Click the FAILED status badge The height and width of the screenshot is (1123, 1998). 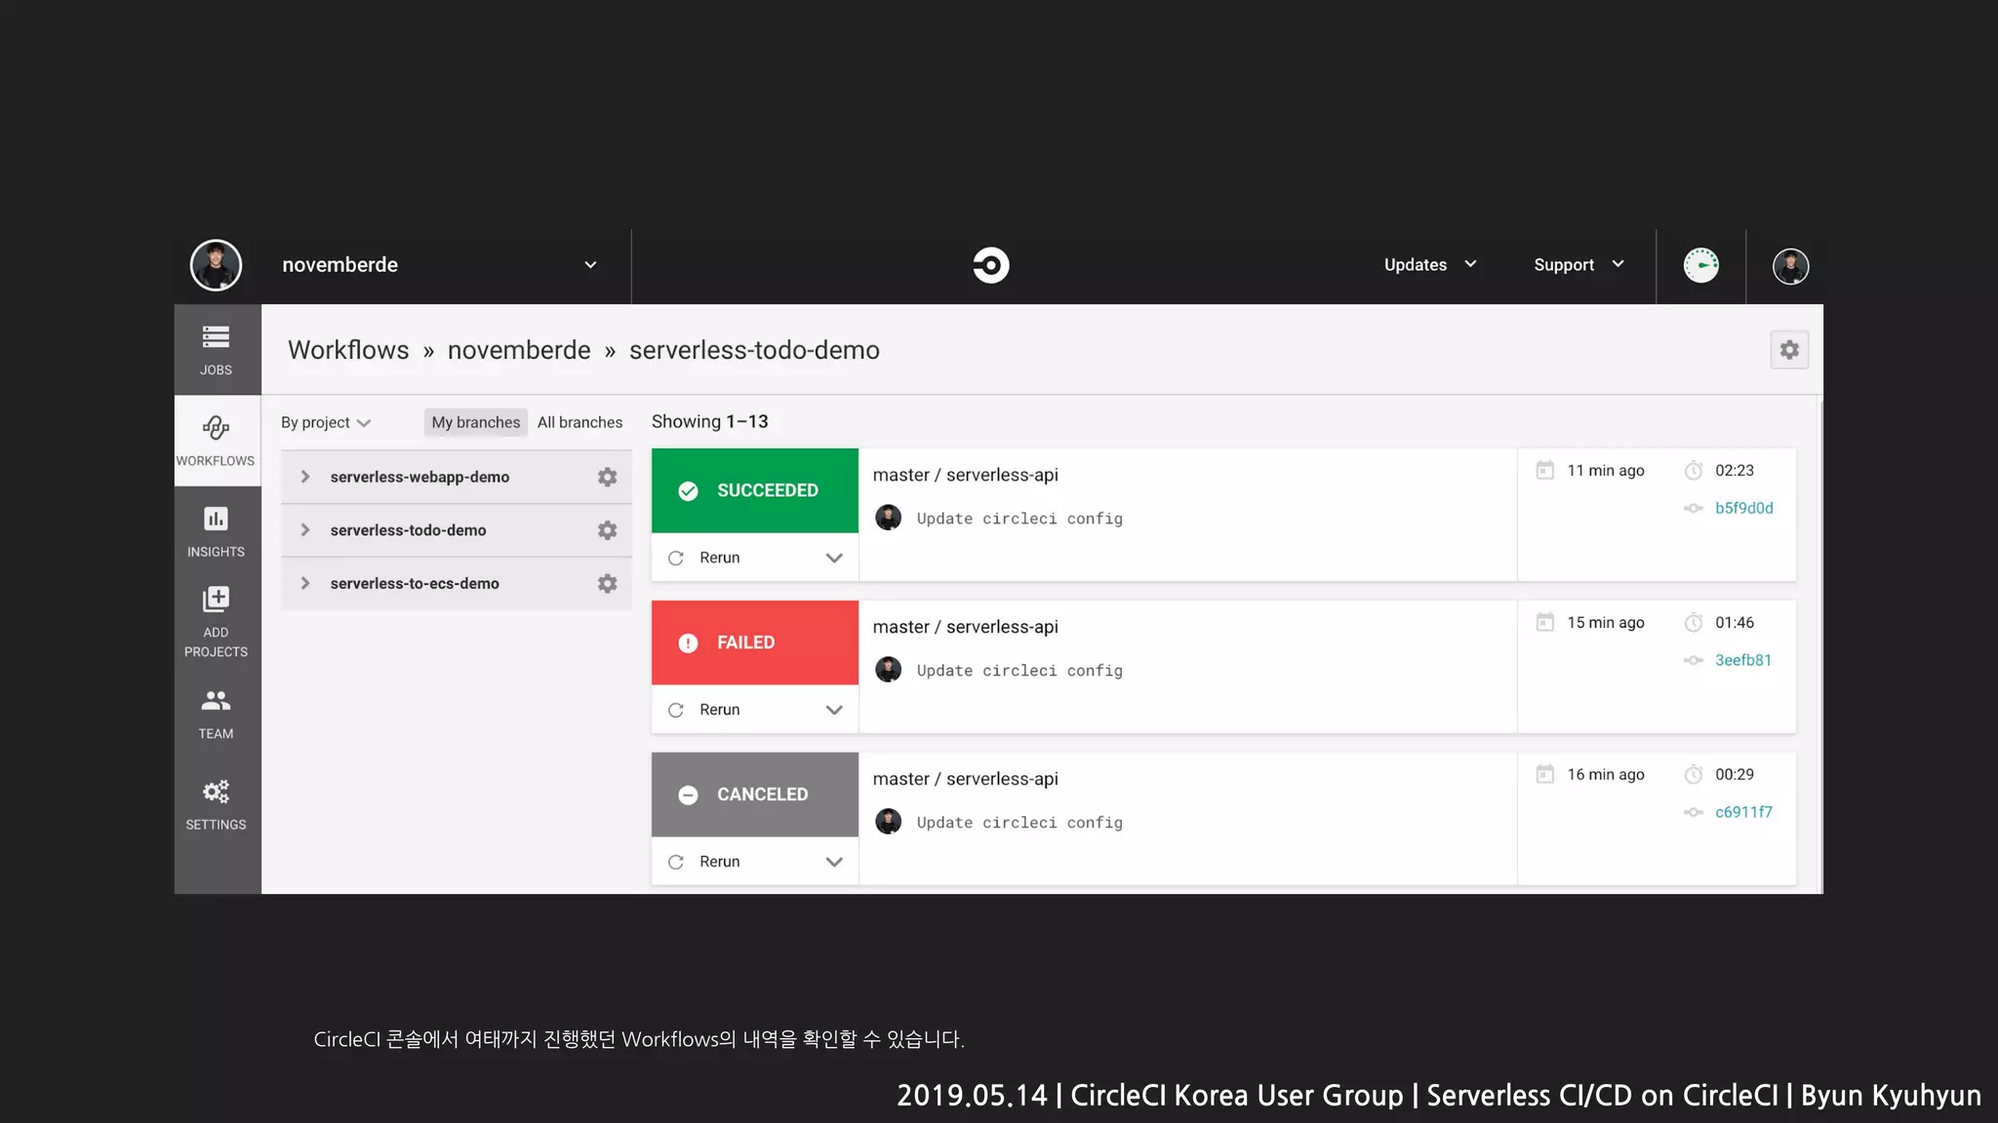point(755,642)
